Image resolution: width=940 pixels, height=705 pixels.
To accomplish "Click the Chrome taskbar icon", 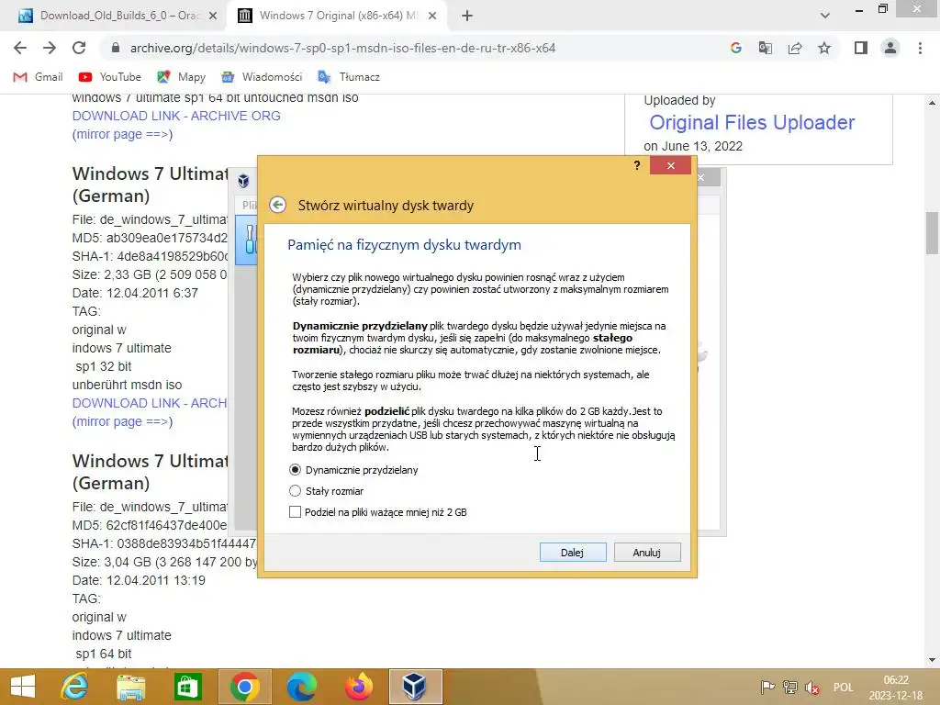I will pos(244,687).
